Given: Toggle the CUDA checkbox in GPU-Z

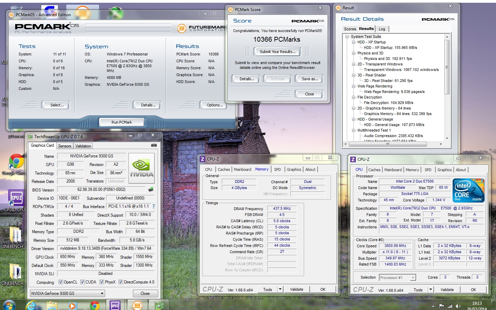Looking at the screenshot, I should point(82,282).
